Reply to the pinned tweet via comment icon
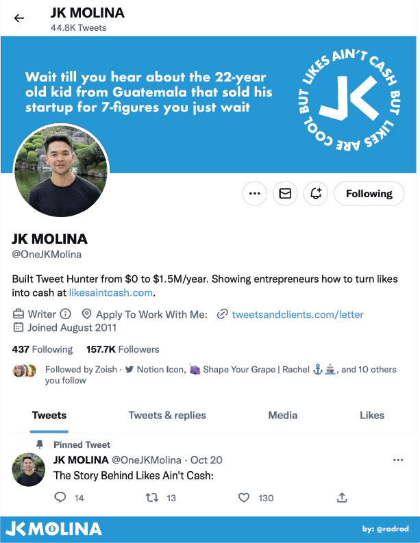The image size is (420, 543). (x=60, y=498)
